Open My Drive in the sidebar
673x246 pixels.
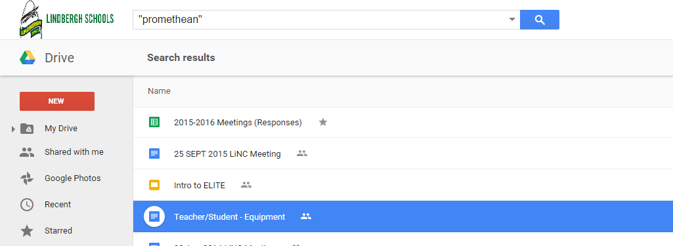click(x=61, y=129)
